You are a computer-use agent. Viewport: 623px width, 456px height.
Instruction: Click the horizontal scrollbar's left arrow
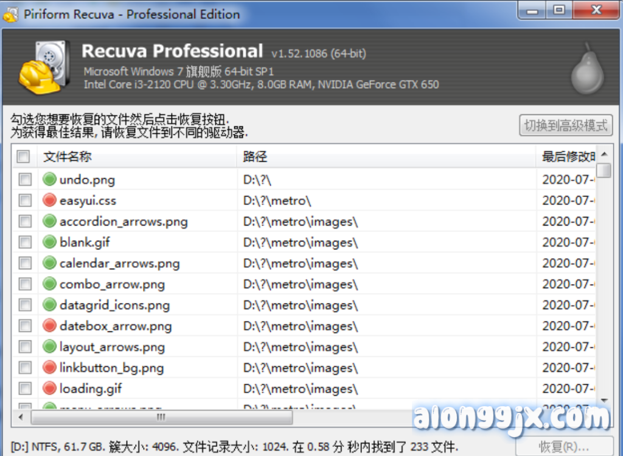point(21,417)
